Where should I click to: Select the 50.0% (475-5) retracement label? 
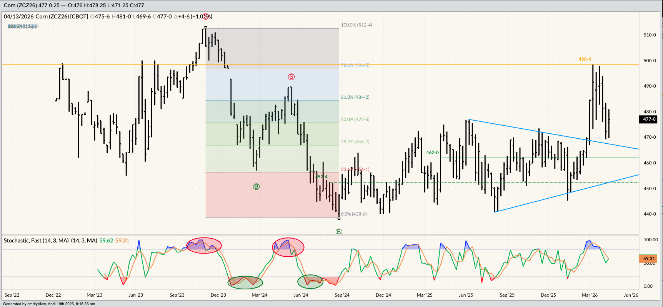[355, 119]
